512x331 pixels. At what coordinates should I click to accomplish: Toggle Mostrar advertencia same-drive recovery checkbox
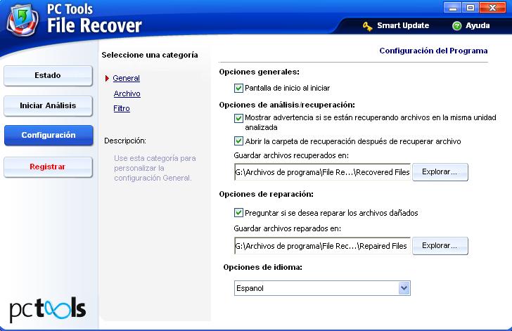click(238, 118)
